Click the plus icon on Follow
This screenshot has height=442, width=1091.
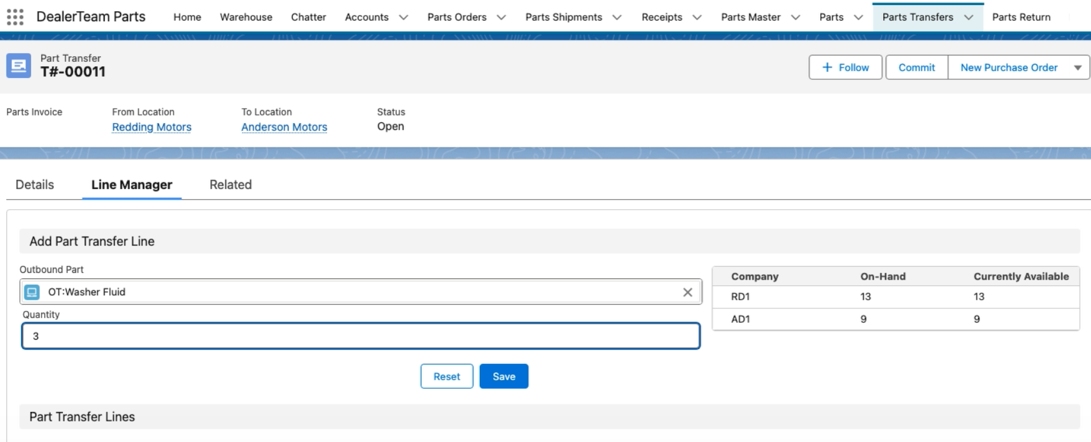(x=827, y=67)
